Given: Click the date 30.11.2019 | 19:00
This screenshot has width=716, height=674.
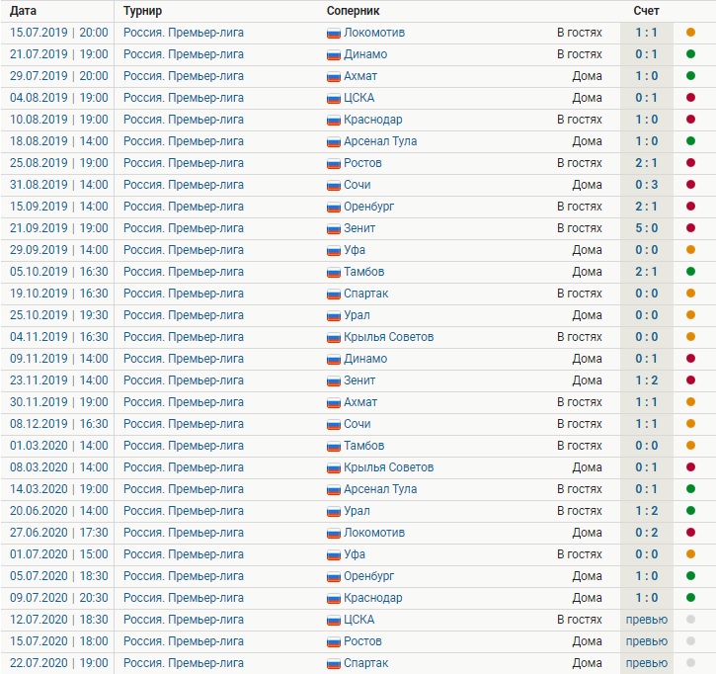Looking at the screenshot, I should 59,402.
